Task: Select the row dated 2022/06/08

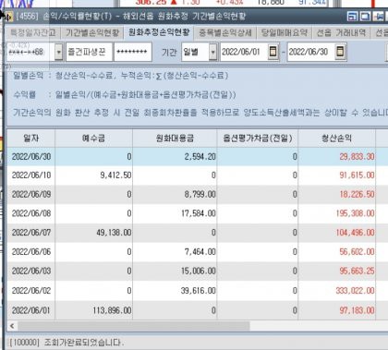Action: 197,213
